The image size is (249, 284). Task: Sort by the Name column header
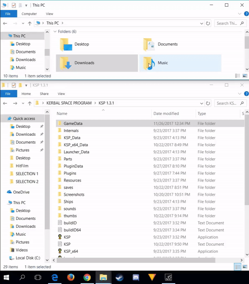(x=103, y=114)
